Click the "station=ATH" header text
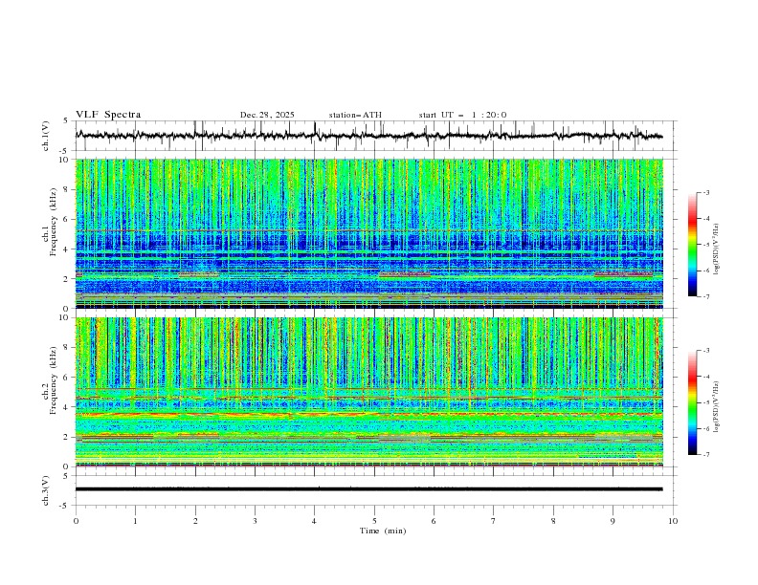758x585 pixels. click(355, 115)
